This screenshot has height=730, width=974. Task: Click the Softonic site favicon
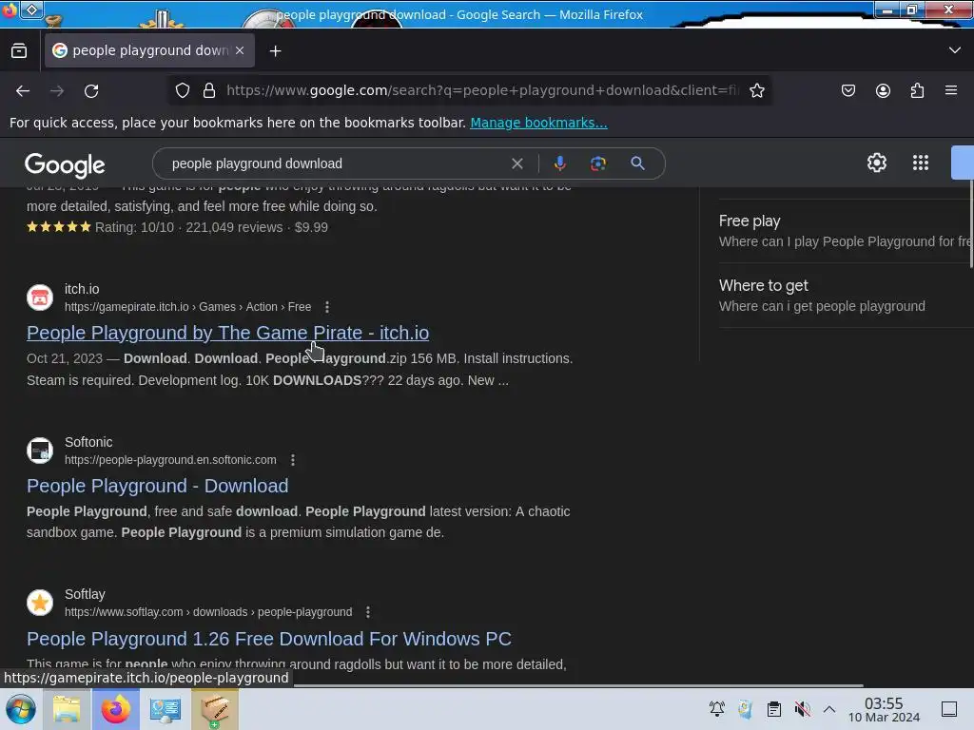tap(40, 450)
